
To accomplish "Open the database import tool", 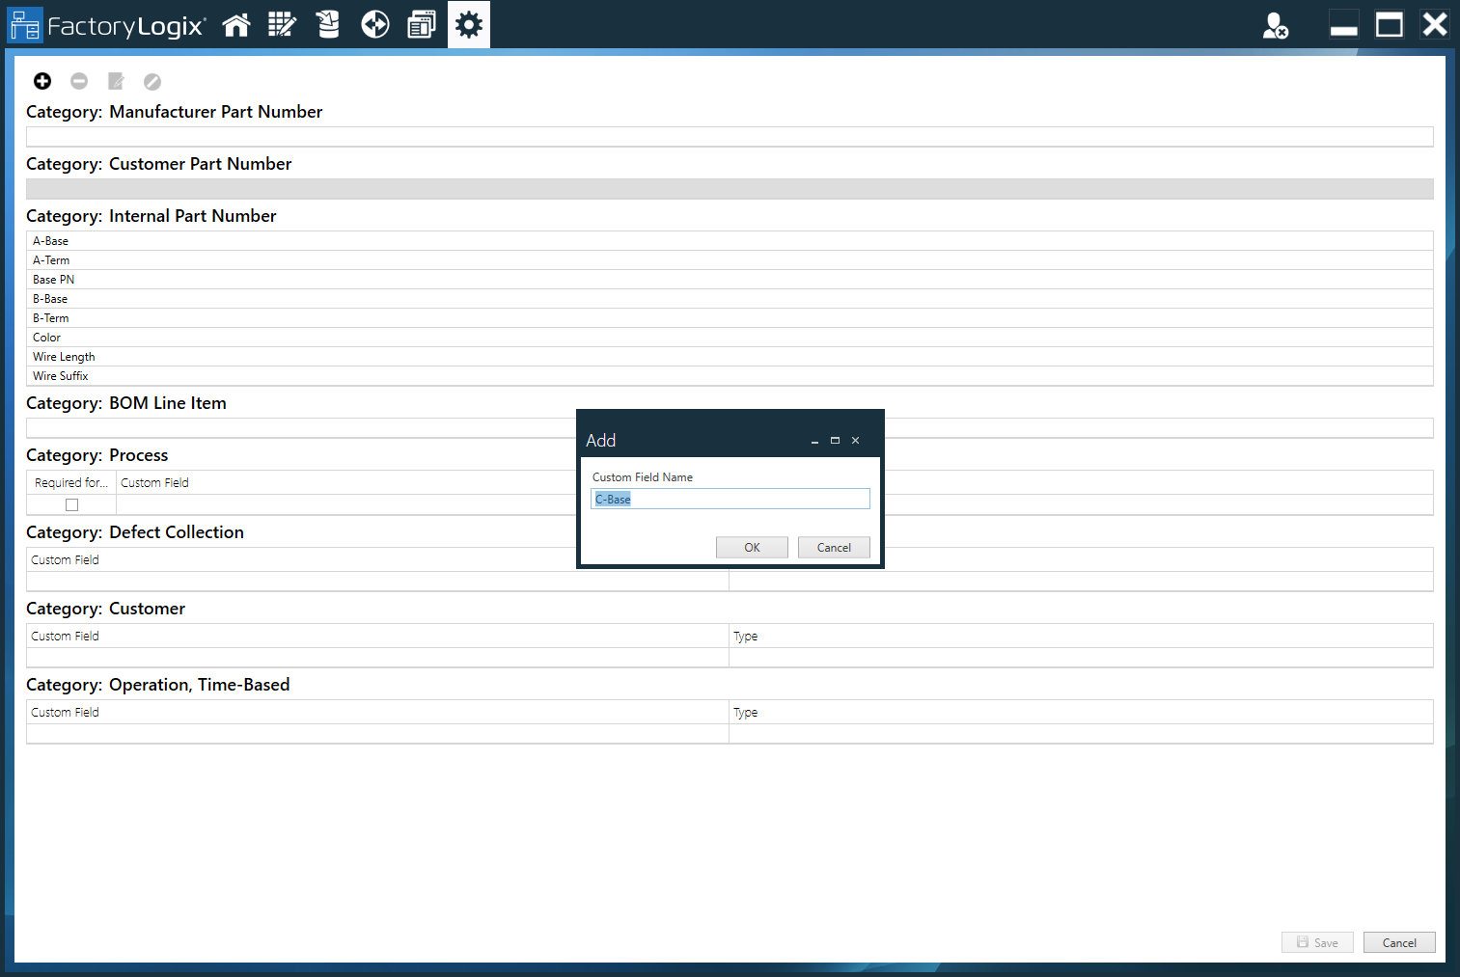I will 328,24.
